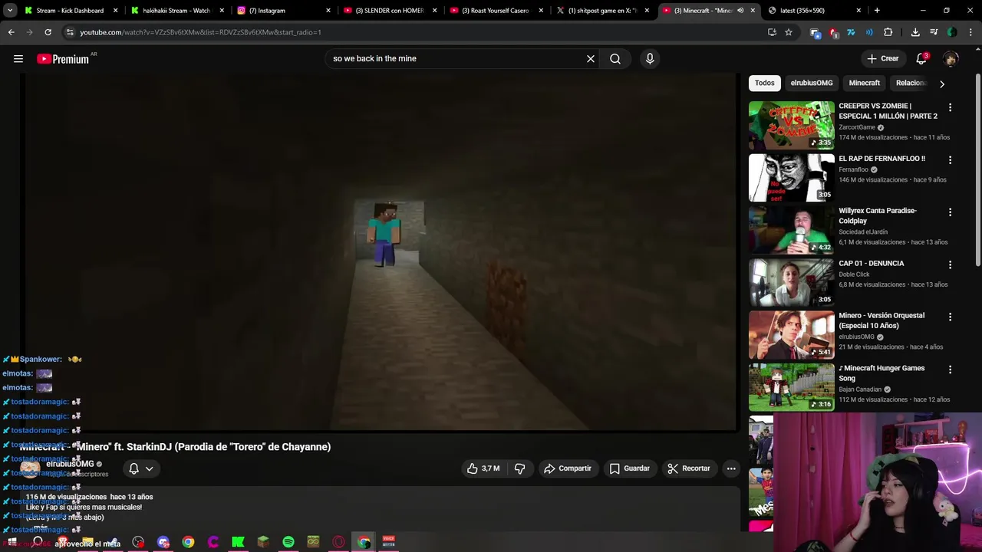Dislike the Minero video

point(519,468)
